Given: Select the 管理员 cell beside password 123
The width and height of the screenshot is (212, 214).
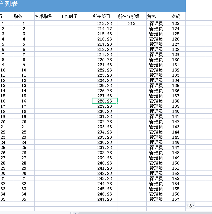Looking at the screenshot, I should [x=156, y=23].
